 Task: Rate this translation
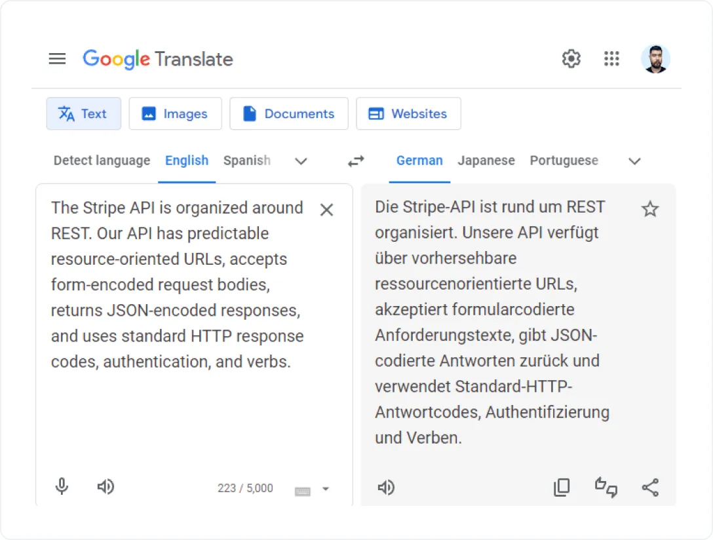point(606,488)
